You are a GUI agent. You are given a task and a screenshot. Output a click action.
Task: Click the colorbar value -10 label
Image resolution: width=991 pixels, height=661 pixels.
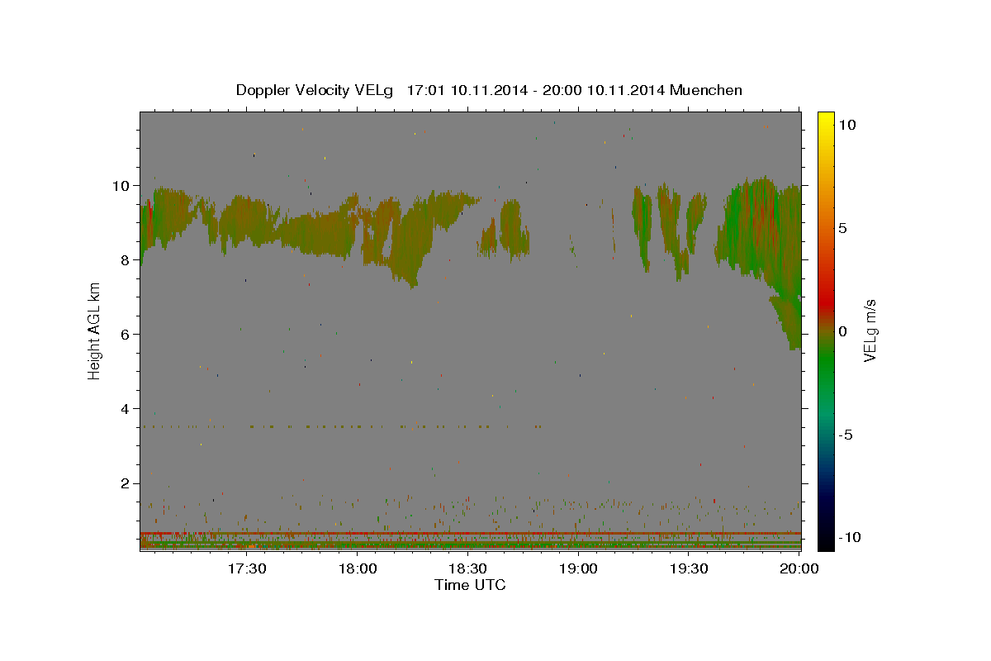tap(848, 537)
